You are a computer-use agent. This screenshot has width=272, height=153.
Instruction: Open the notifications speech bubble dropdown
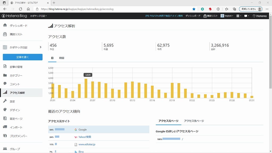point(246,16)
